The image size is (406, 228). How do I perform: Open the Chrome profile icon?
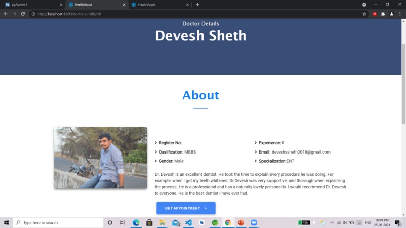[392, 14]
